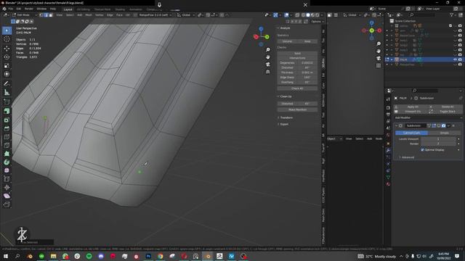The height and width of the screenshot is (261, 465).
Task: Switch viewport shading to Rendered
Action: coord(318,14)
